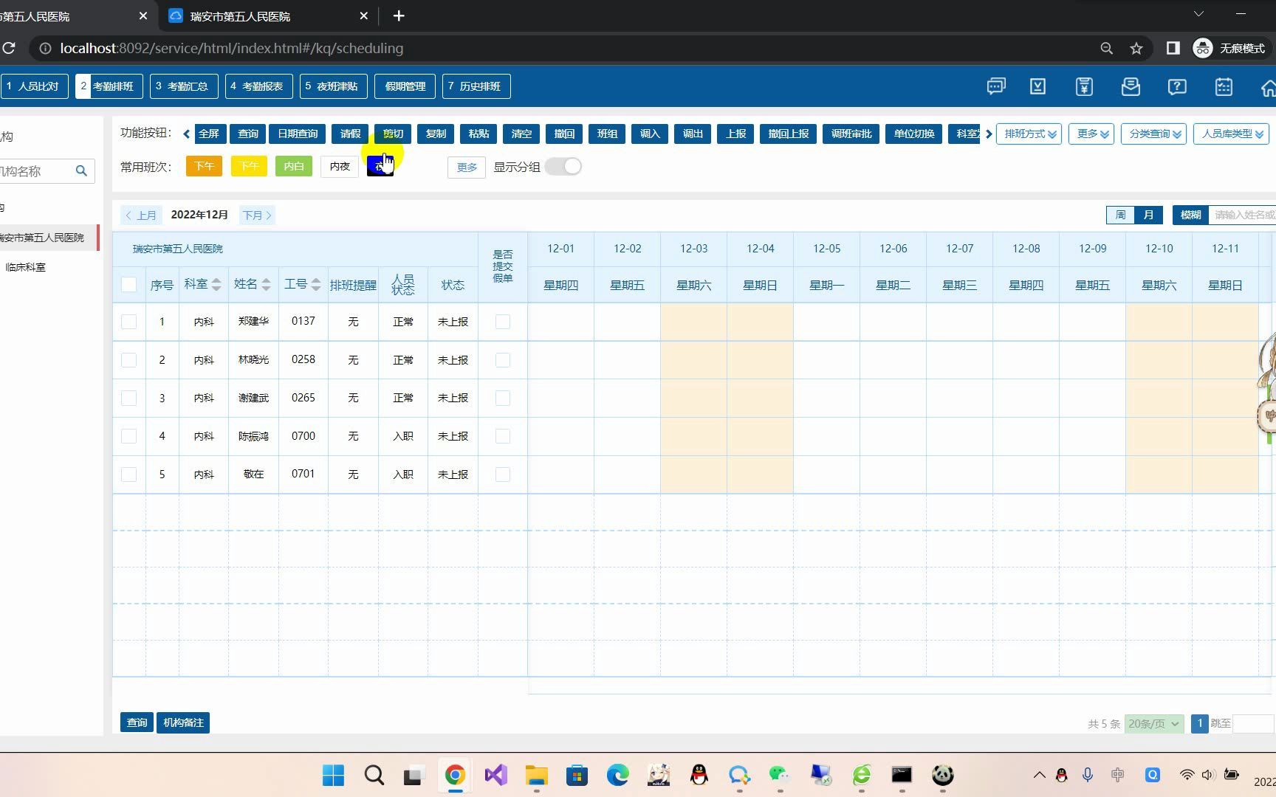Open the question mark help icon

point(1177,86)
